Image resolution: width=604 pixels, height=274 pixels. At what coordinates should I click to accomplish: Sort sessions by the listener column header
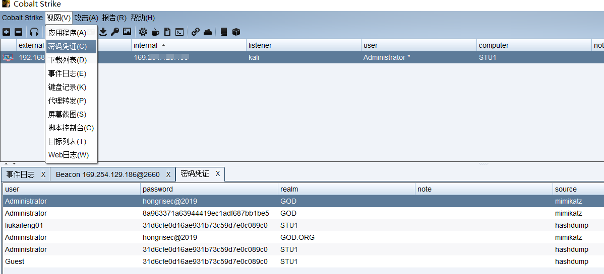(304, 45)
